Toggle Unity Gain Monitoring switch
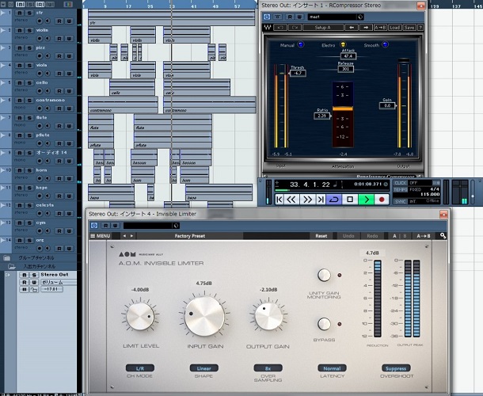 (x=324, y=275)
